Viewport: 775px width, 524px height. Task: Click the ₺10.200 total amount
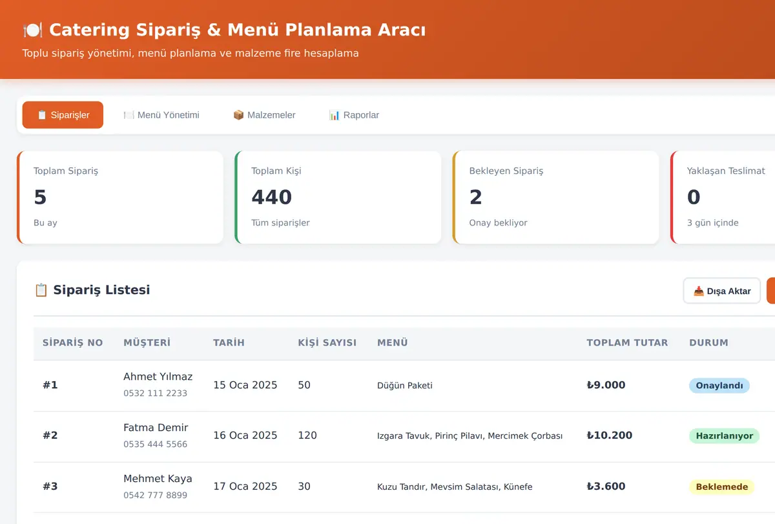coord(609,435)
